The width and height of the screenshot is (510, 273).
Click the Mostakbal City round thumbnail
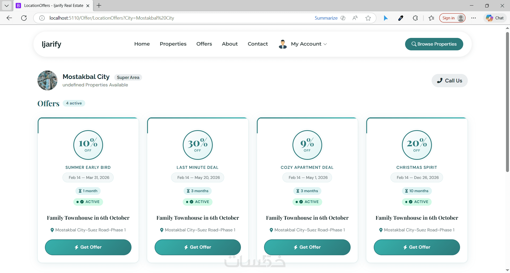coord(48,80)
